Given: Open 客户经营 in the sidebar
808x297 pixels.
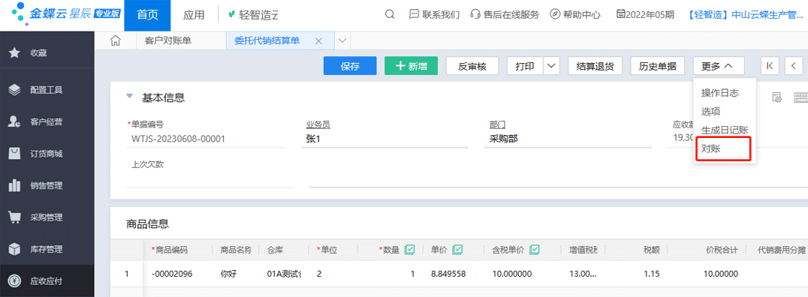Looking at the screenshot, I should [x=47, y=122].
